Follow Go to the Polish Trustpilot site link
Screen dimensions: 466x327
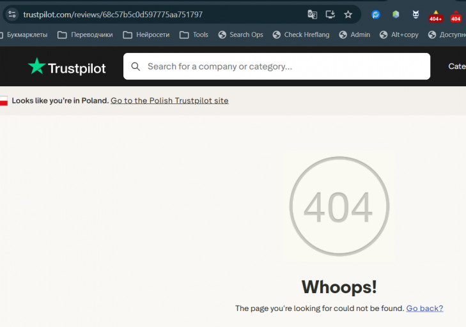[x=169, y=101]
